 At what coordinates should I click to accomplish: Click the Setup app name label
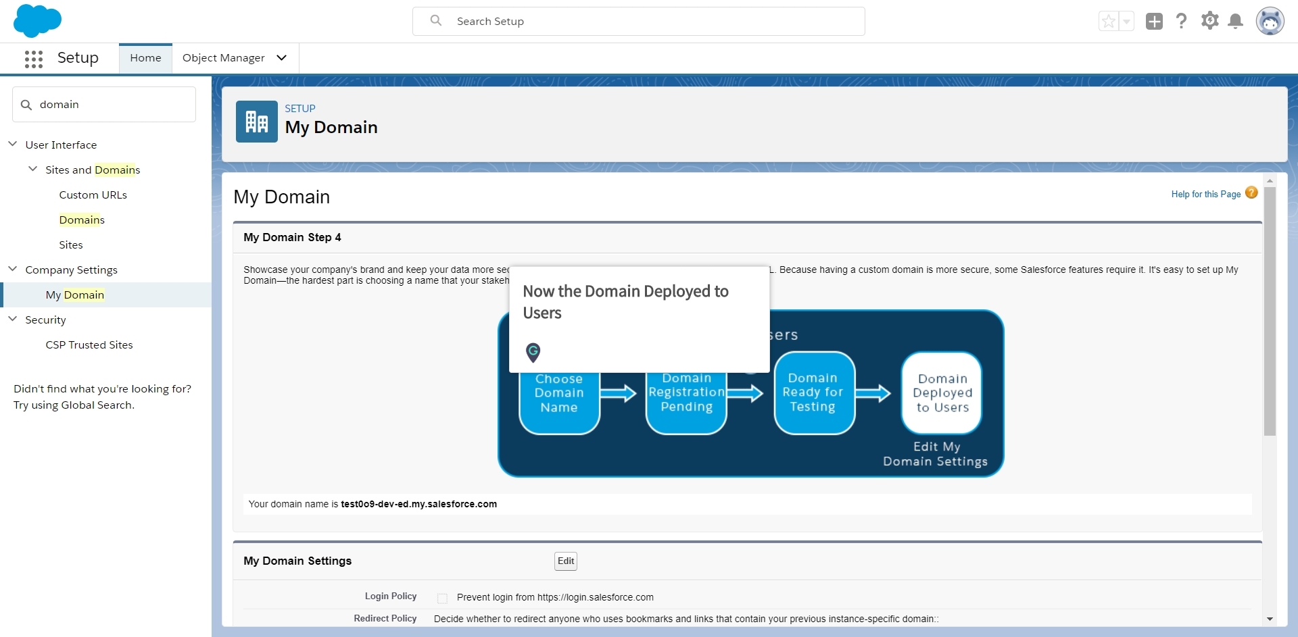78,58
